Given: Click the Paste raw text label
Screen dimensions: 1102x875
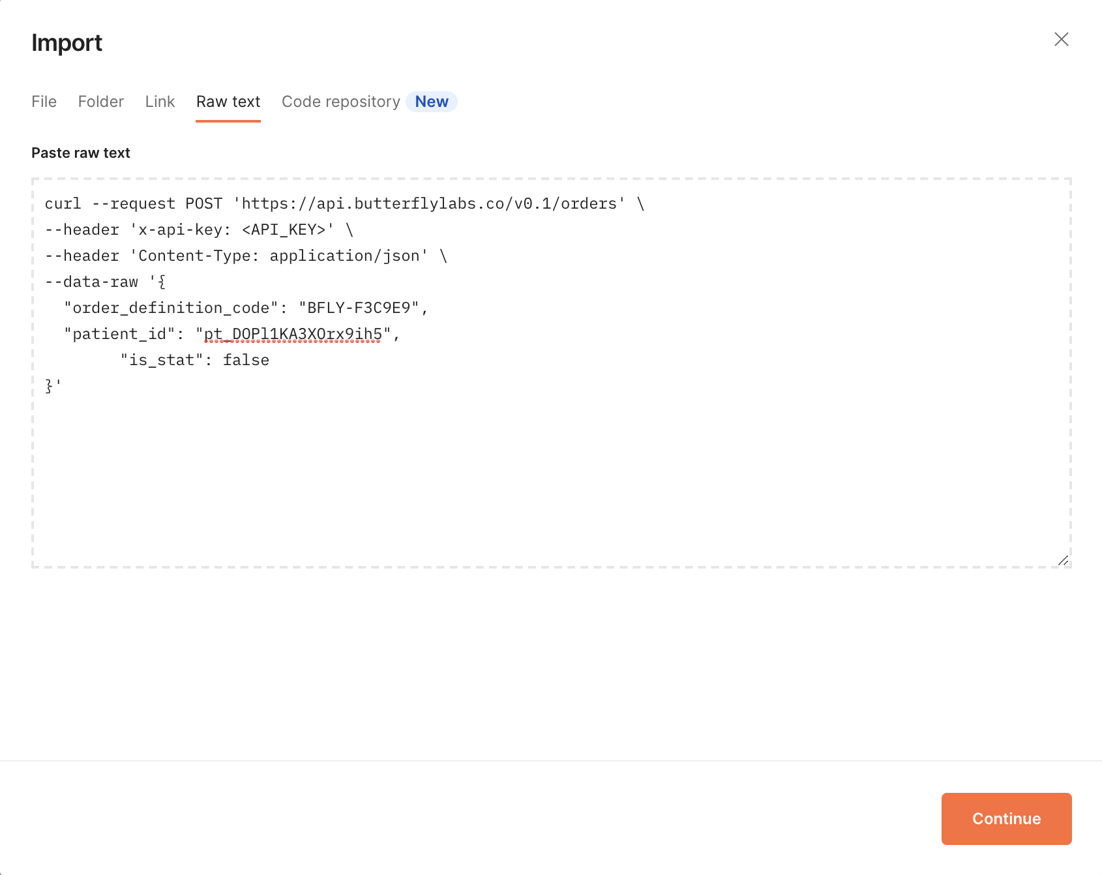Looking at the screenshot, I should [81, 153].
